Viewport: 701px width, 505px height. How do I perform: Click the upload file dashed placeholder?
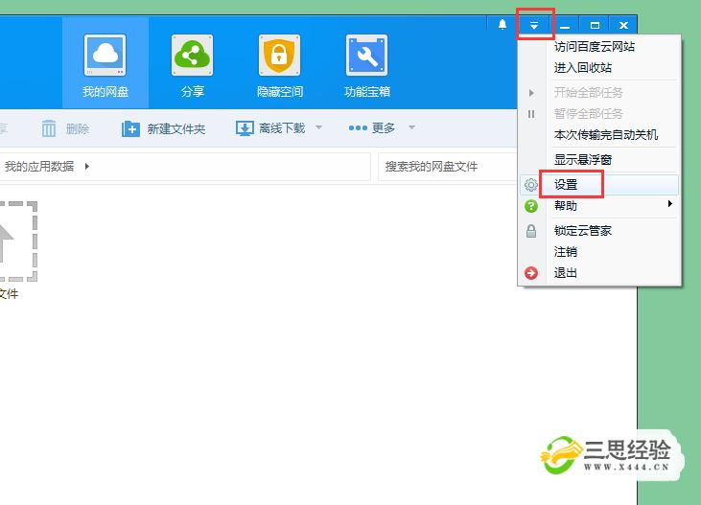point(18,241)
